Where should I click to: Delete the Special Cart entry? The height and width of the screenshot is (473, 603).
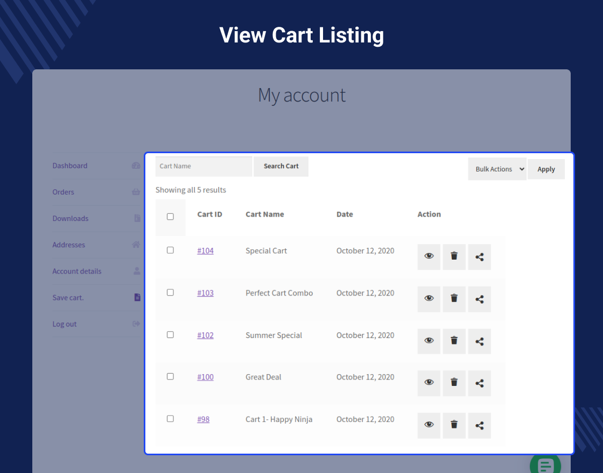[x=454, y=256]
